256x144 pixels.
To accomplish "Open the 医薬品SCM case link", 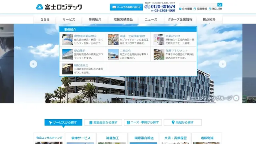I will tap(173, 36).
